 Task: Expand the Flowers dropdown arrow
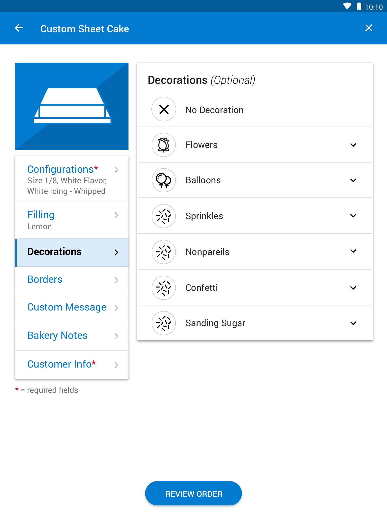point(353,145)
